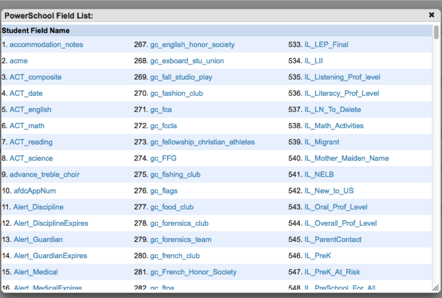Image resolution: width=442 pixels, height=298 pixels.
Task: Choose the ACT_composite field
Action: click(35, 77)
